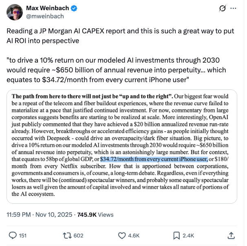Click the 4.6K like count
Screen dimensions: 247x246
(x=134, y=235)
